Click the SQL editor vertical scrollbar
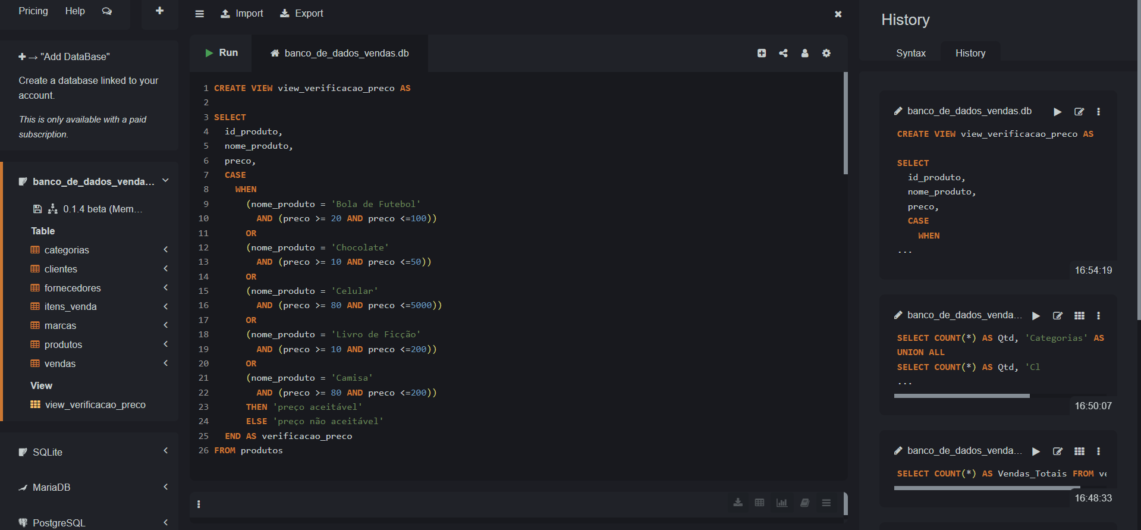Viewport: 1141px width, 530px height. (845, 124)
